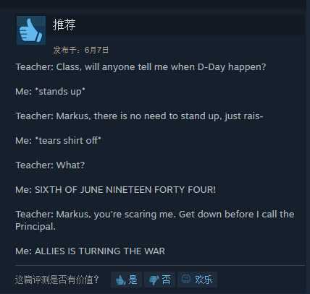Image resolution: width=310 pixels, height=294 pixels.
Task: Click the line asking when D-Day happened
Action: (141, 67)
